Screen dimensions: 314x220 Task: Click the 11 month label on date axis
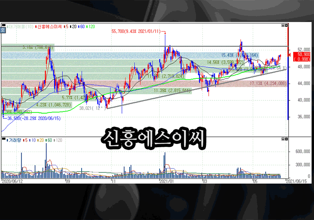(114, 181)
